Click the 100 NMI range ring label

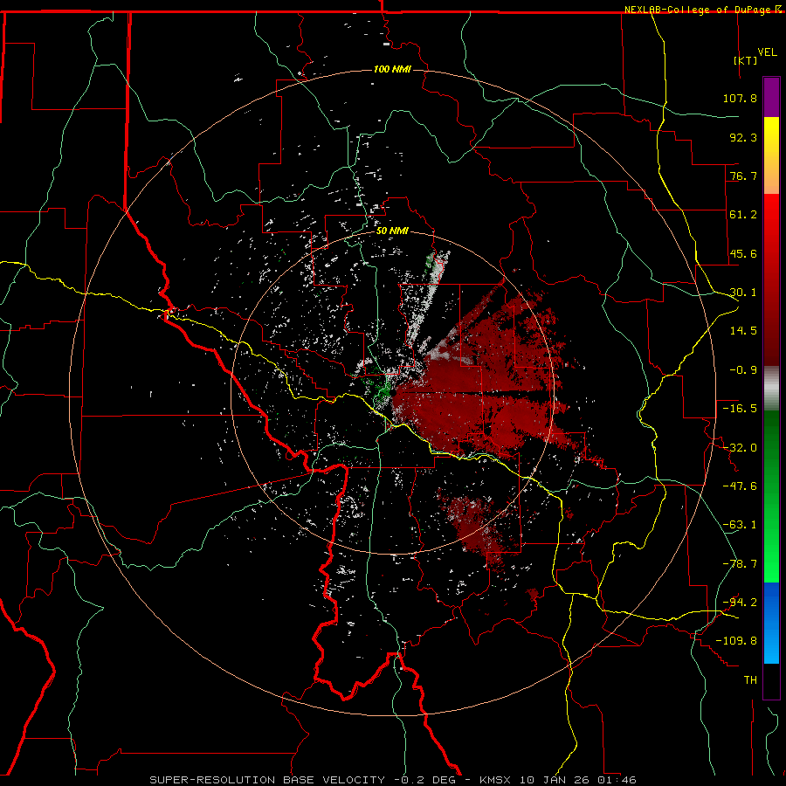[392, 69]
